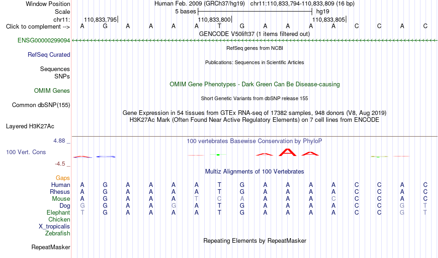438x258 pixels.
Task: Click the Chicken species label
Action: click(59, 220)
